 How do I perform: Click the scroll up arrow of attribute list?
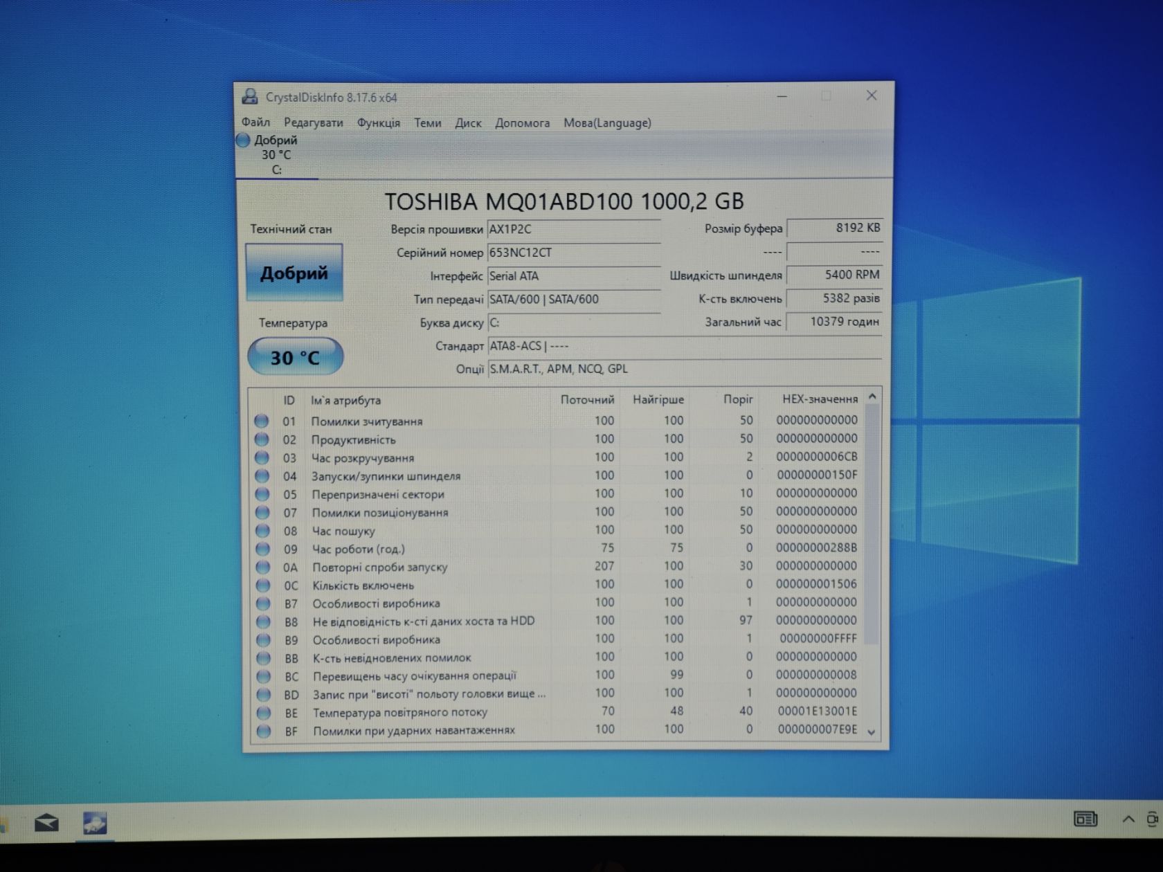872,397
